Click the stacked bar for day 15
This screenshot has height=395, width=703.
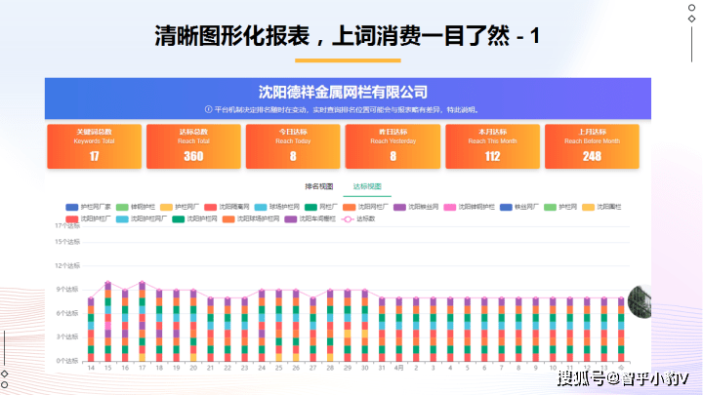107,324
